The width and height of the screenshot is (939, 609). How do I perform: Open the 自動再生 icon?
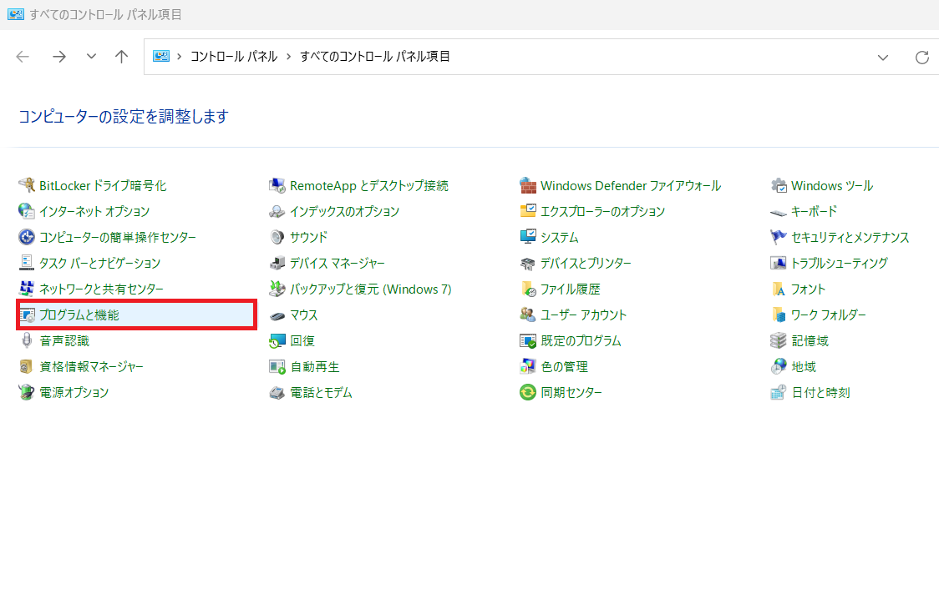277,366
